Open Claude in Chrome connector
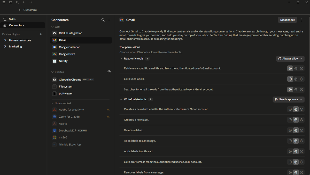Viewport: 310px width, 175px height. click(81, 80)
